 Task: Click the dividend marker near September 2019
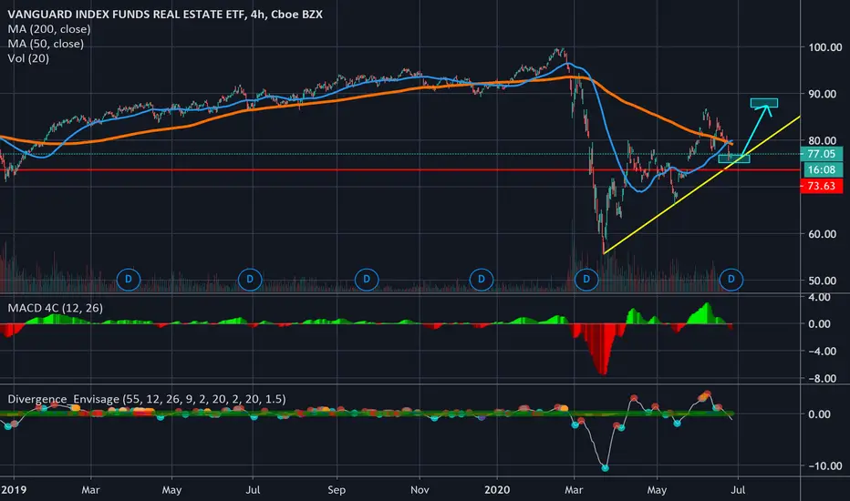pyautogui.click(x=367, y=280)
